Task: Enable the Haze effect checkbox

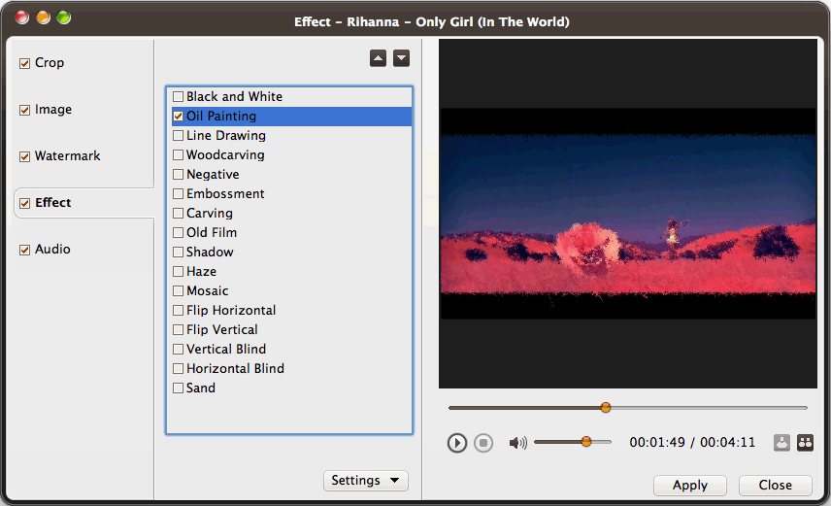Action: (178, 272)
